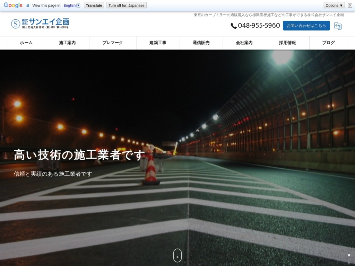
Task: Click the phone icon beside 048-955-5960
Action: pos(234,26)
